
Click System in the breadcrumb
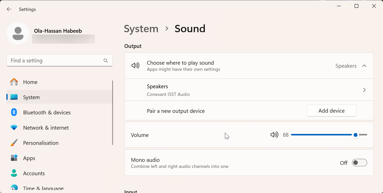[x=141, y=29]
